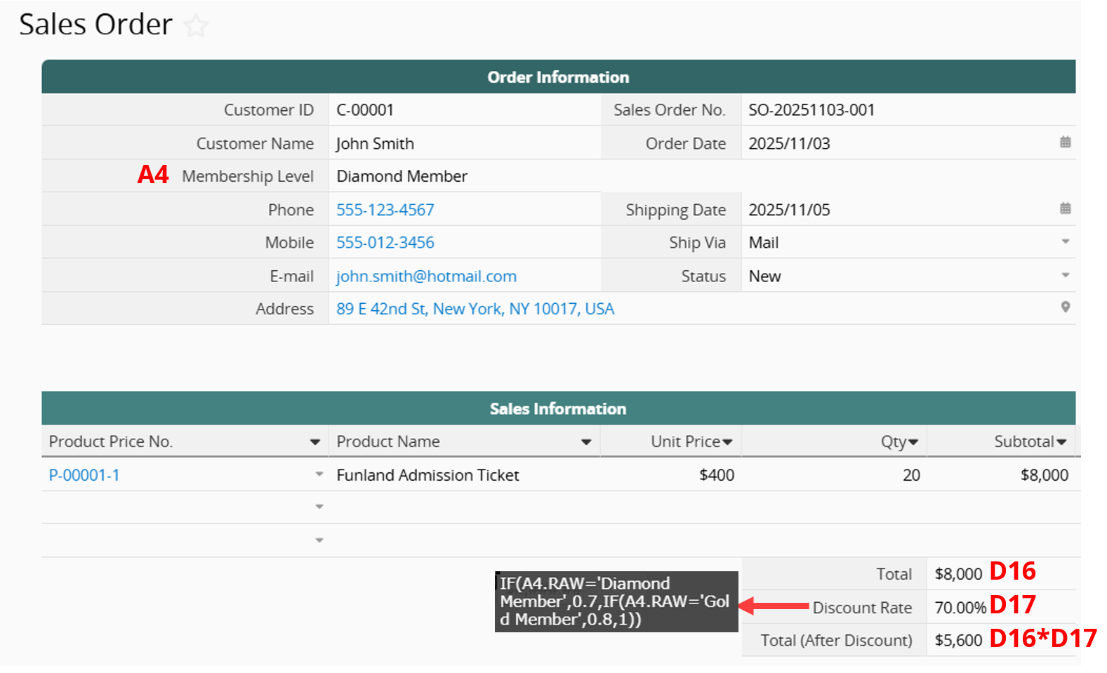Screen dimensions: 1107x673
Task: Open the P-00001-1 product price link
Action: [x=84, y=475]
